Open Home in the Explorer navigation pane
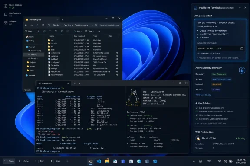This screenshot has width=250, height=166. (30, 37)
